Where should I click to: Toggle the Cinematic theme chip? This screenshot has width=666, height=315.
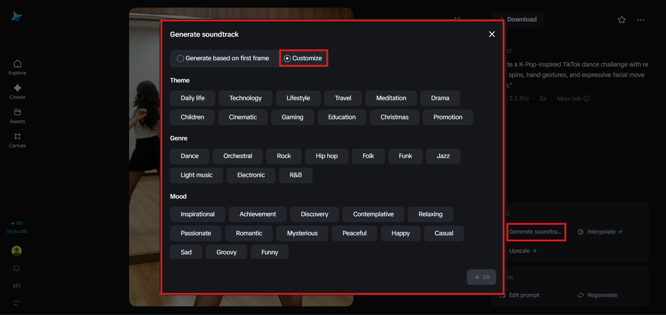pyautogui.click(x=243, y=117)
